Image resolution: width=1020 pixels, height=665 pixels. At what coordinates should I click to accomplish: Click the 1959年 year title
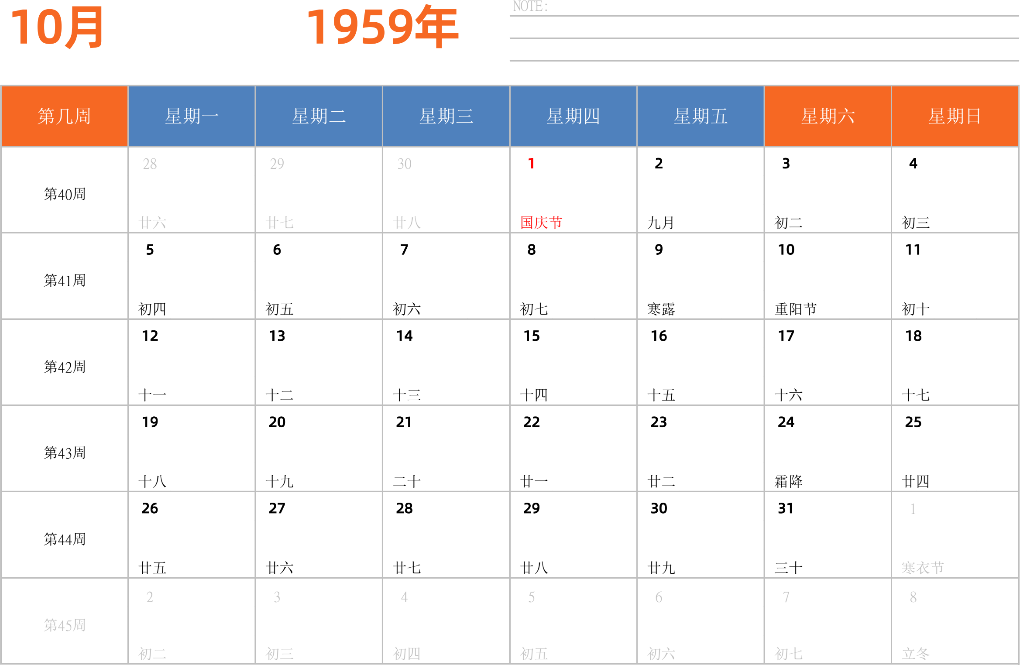point(382,27)
